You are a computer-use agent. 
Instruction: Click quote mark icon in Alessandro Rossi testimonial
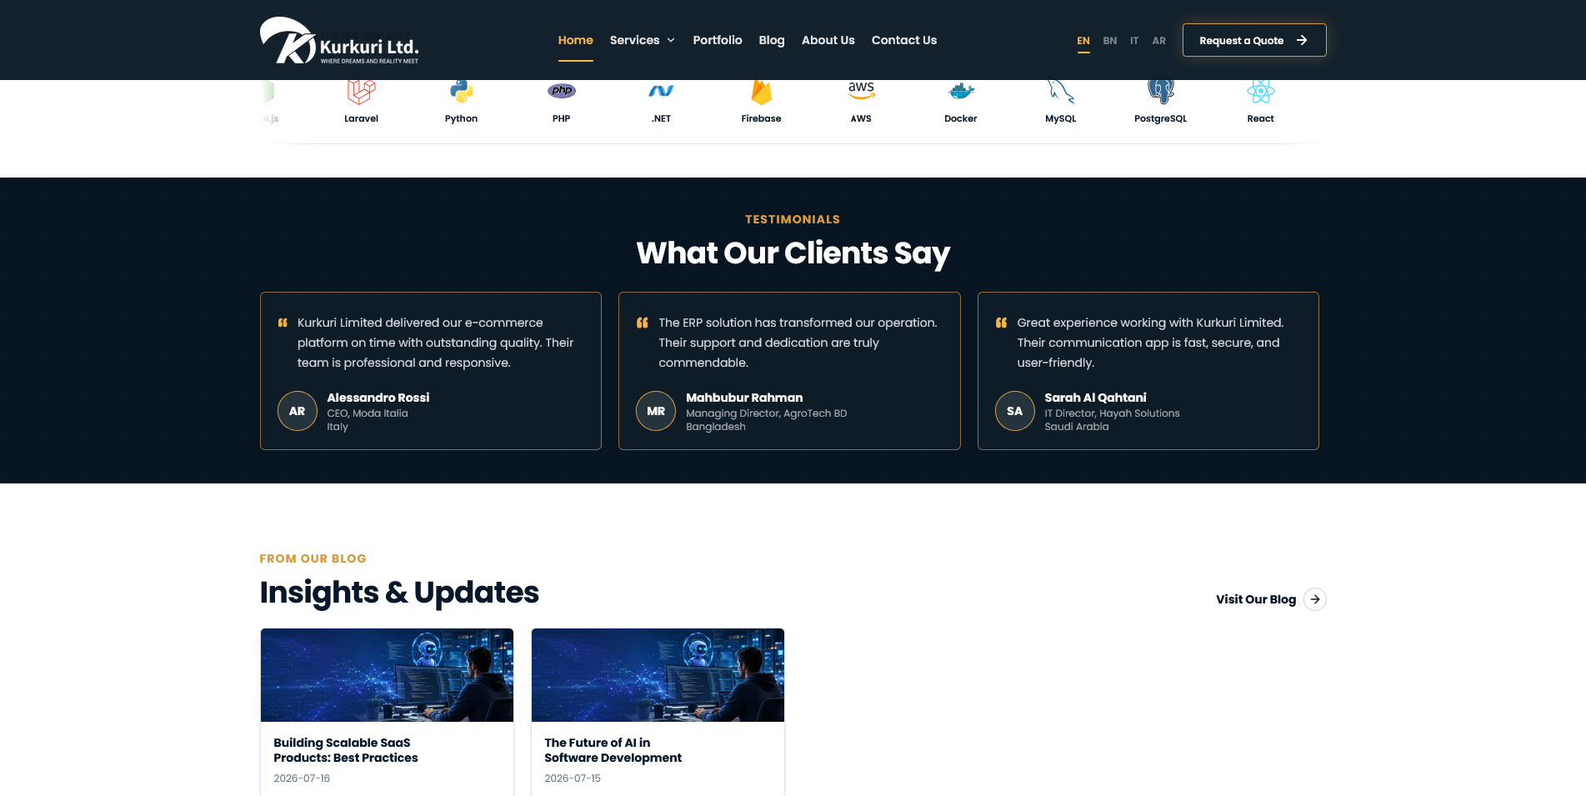click(283, 323)
